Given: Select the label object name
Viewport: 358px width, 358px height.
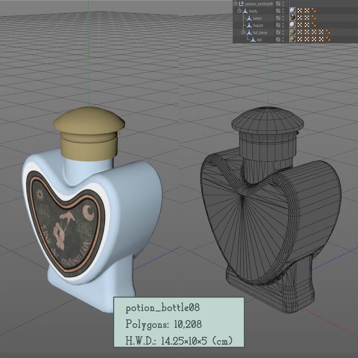Looking at the screenshot, I should pyautogui.click(x=257, y=18).
